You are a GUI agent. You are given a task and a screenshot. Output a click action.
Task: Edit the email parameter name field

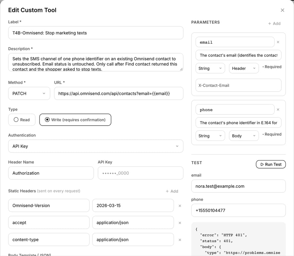[235, 42]
